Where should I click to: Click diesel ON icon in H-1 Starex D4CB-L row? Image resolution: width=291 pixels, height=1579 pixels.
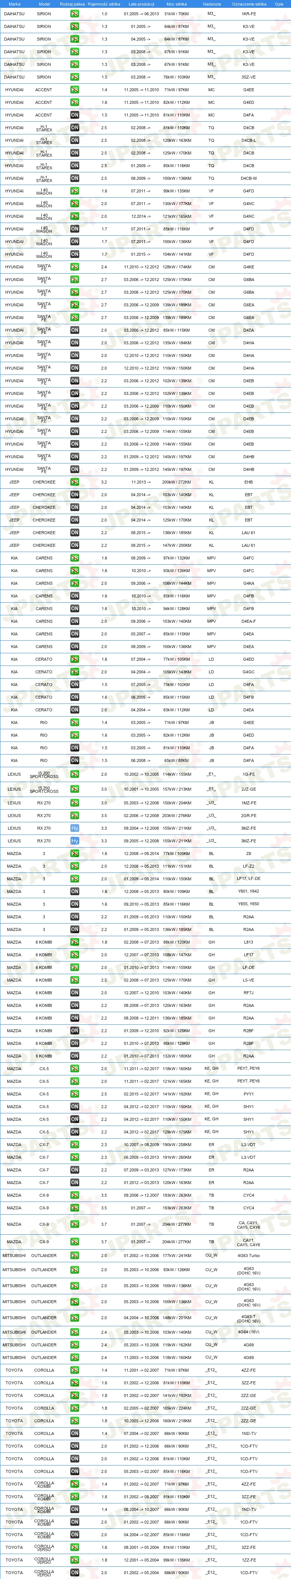[x=74, y=140]
